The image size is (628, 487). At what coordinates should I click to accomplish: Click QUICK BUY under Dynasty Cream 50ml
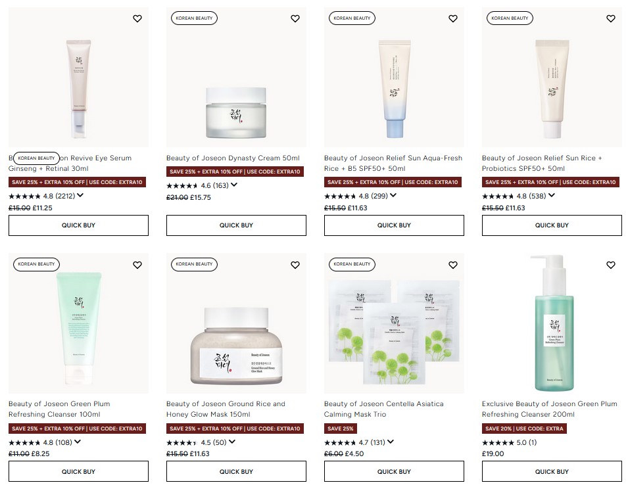[x=236, y=225]
